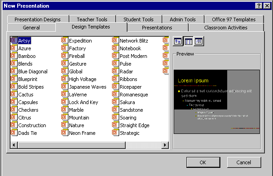Screen dimensions: 273x176
Task: Click the question mark help button
Action: 259,6
